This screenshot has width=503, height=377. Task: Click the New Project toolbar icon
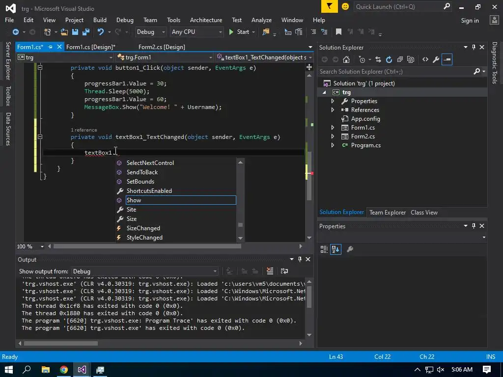click(48, 32)
